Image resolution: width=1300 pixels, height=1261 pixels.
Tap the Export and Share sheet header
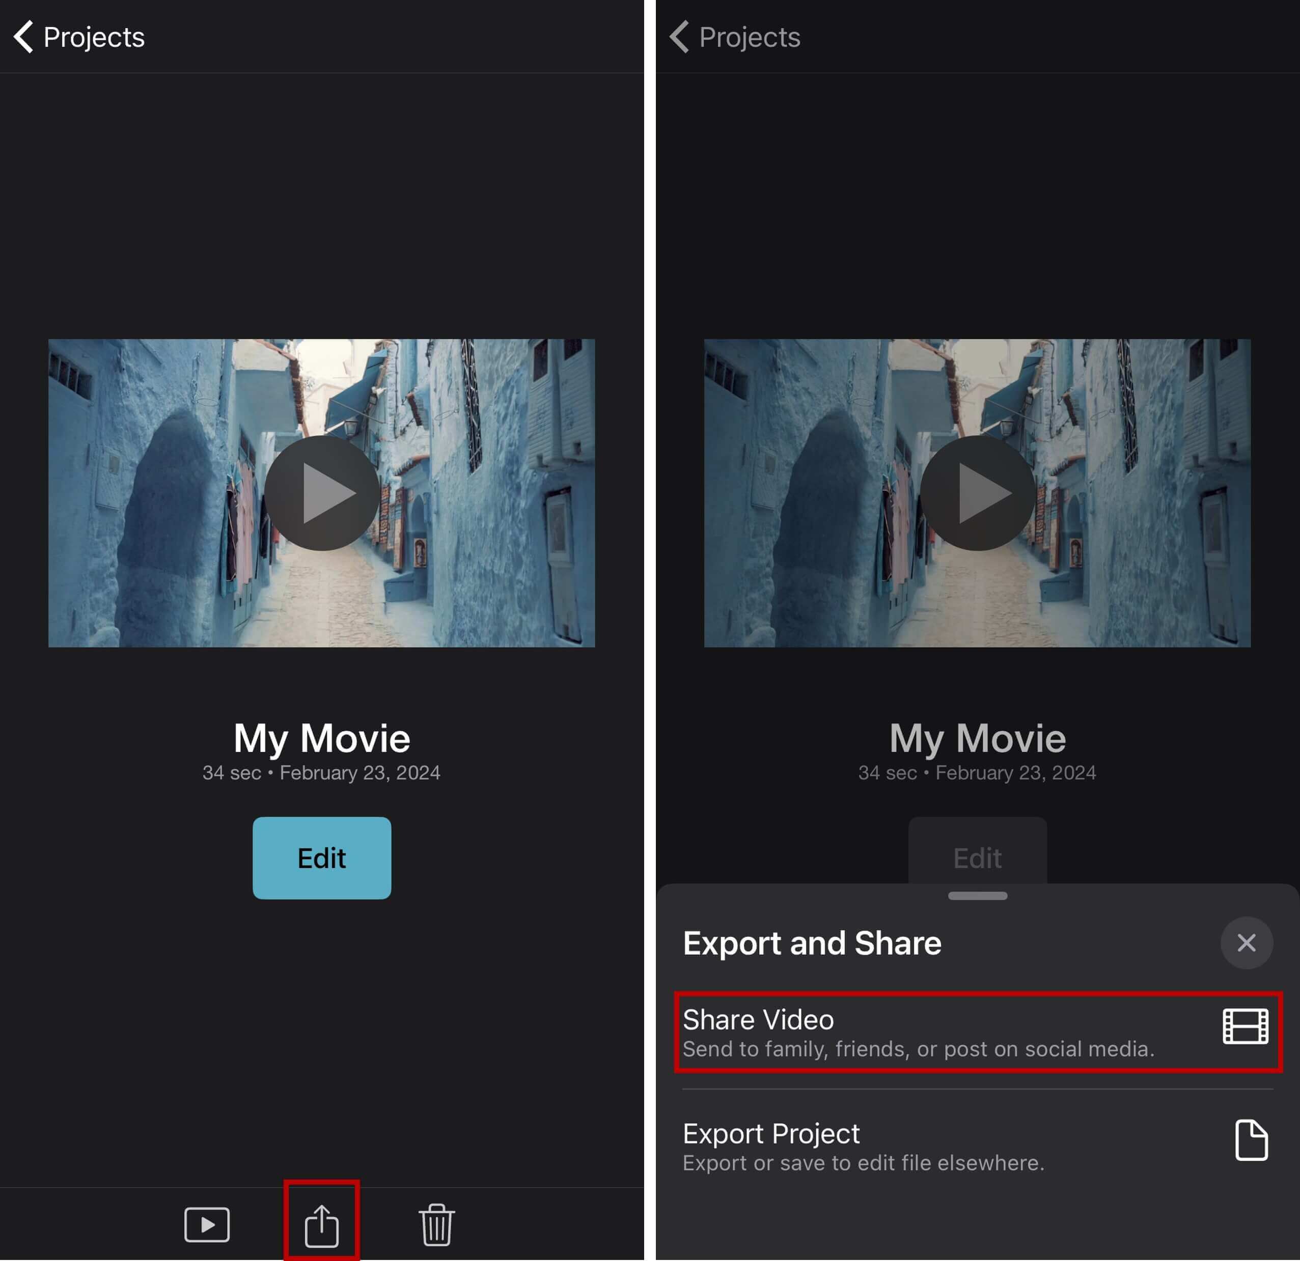pyautogui.click(x=811, y=942)
